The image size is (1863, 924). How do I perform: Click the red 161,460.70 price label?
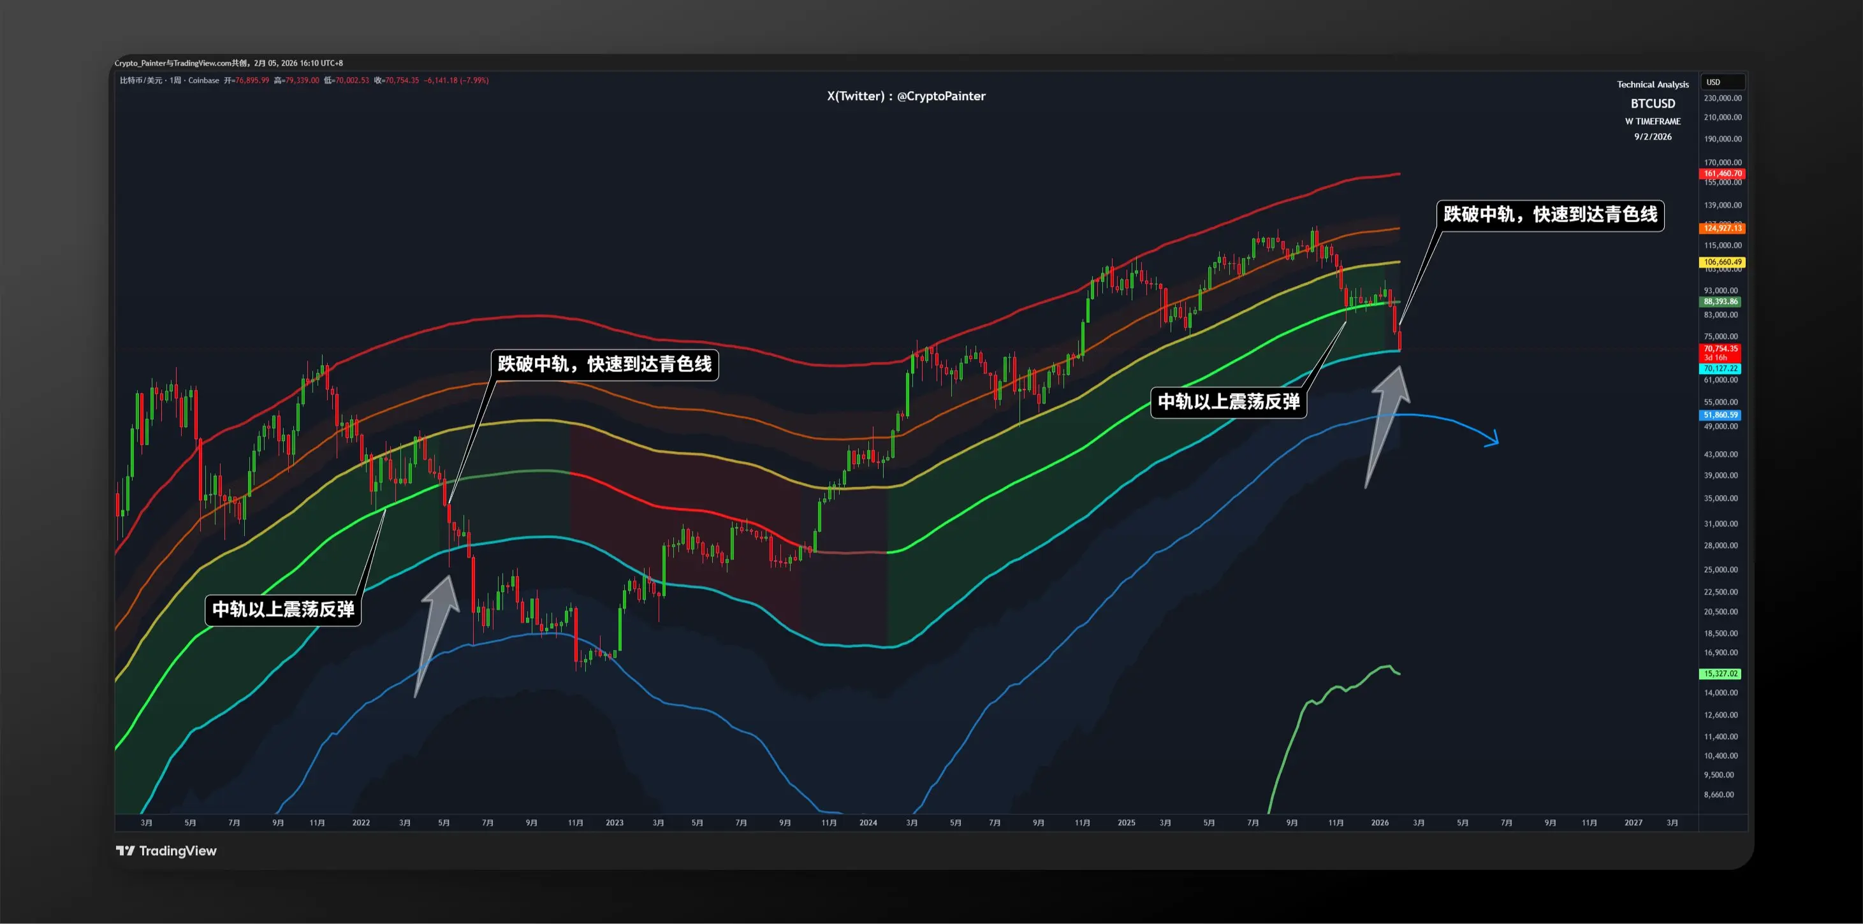[x=1722, y=173]
